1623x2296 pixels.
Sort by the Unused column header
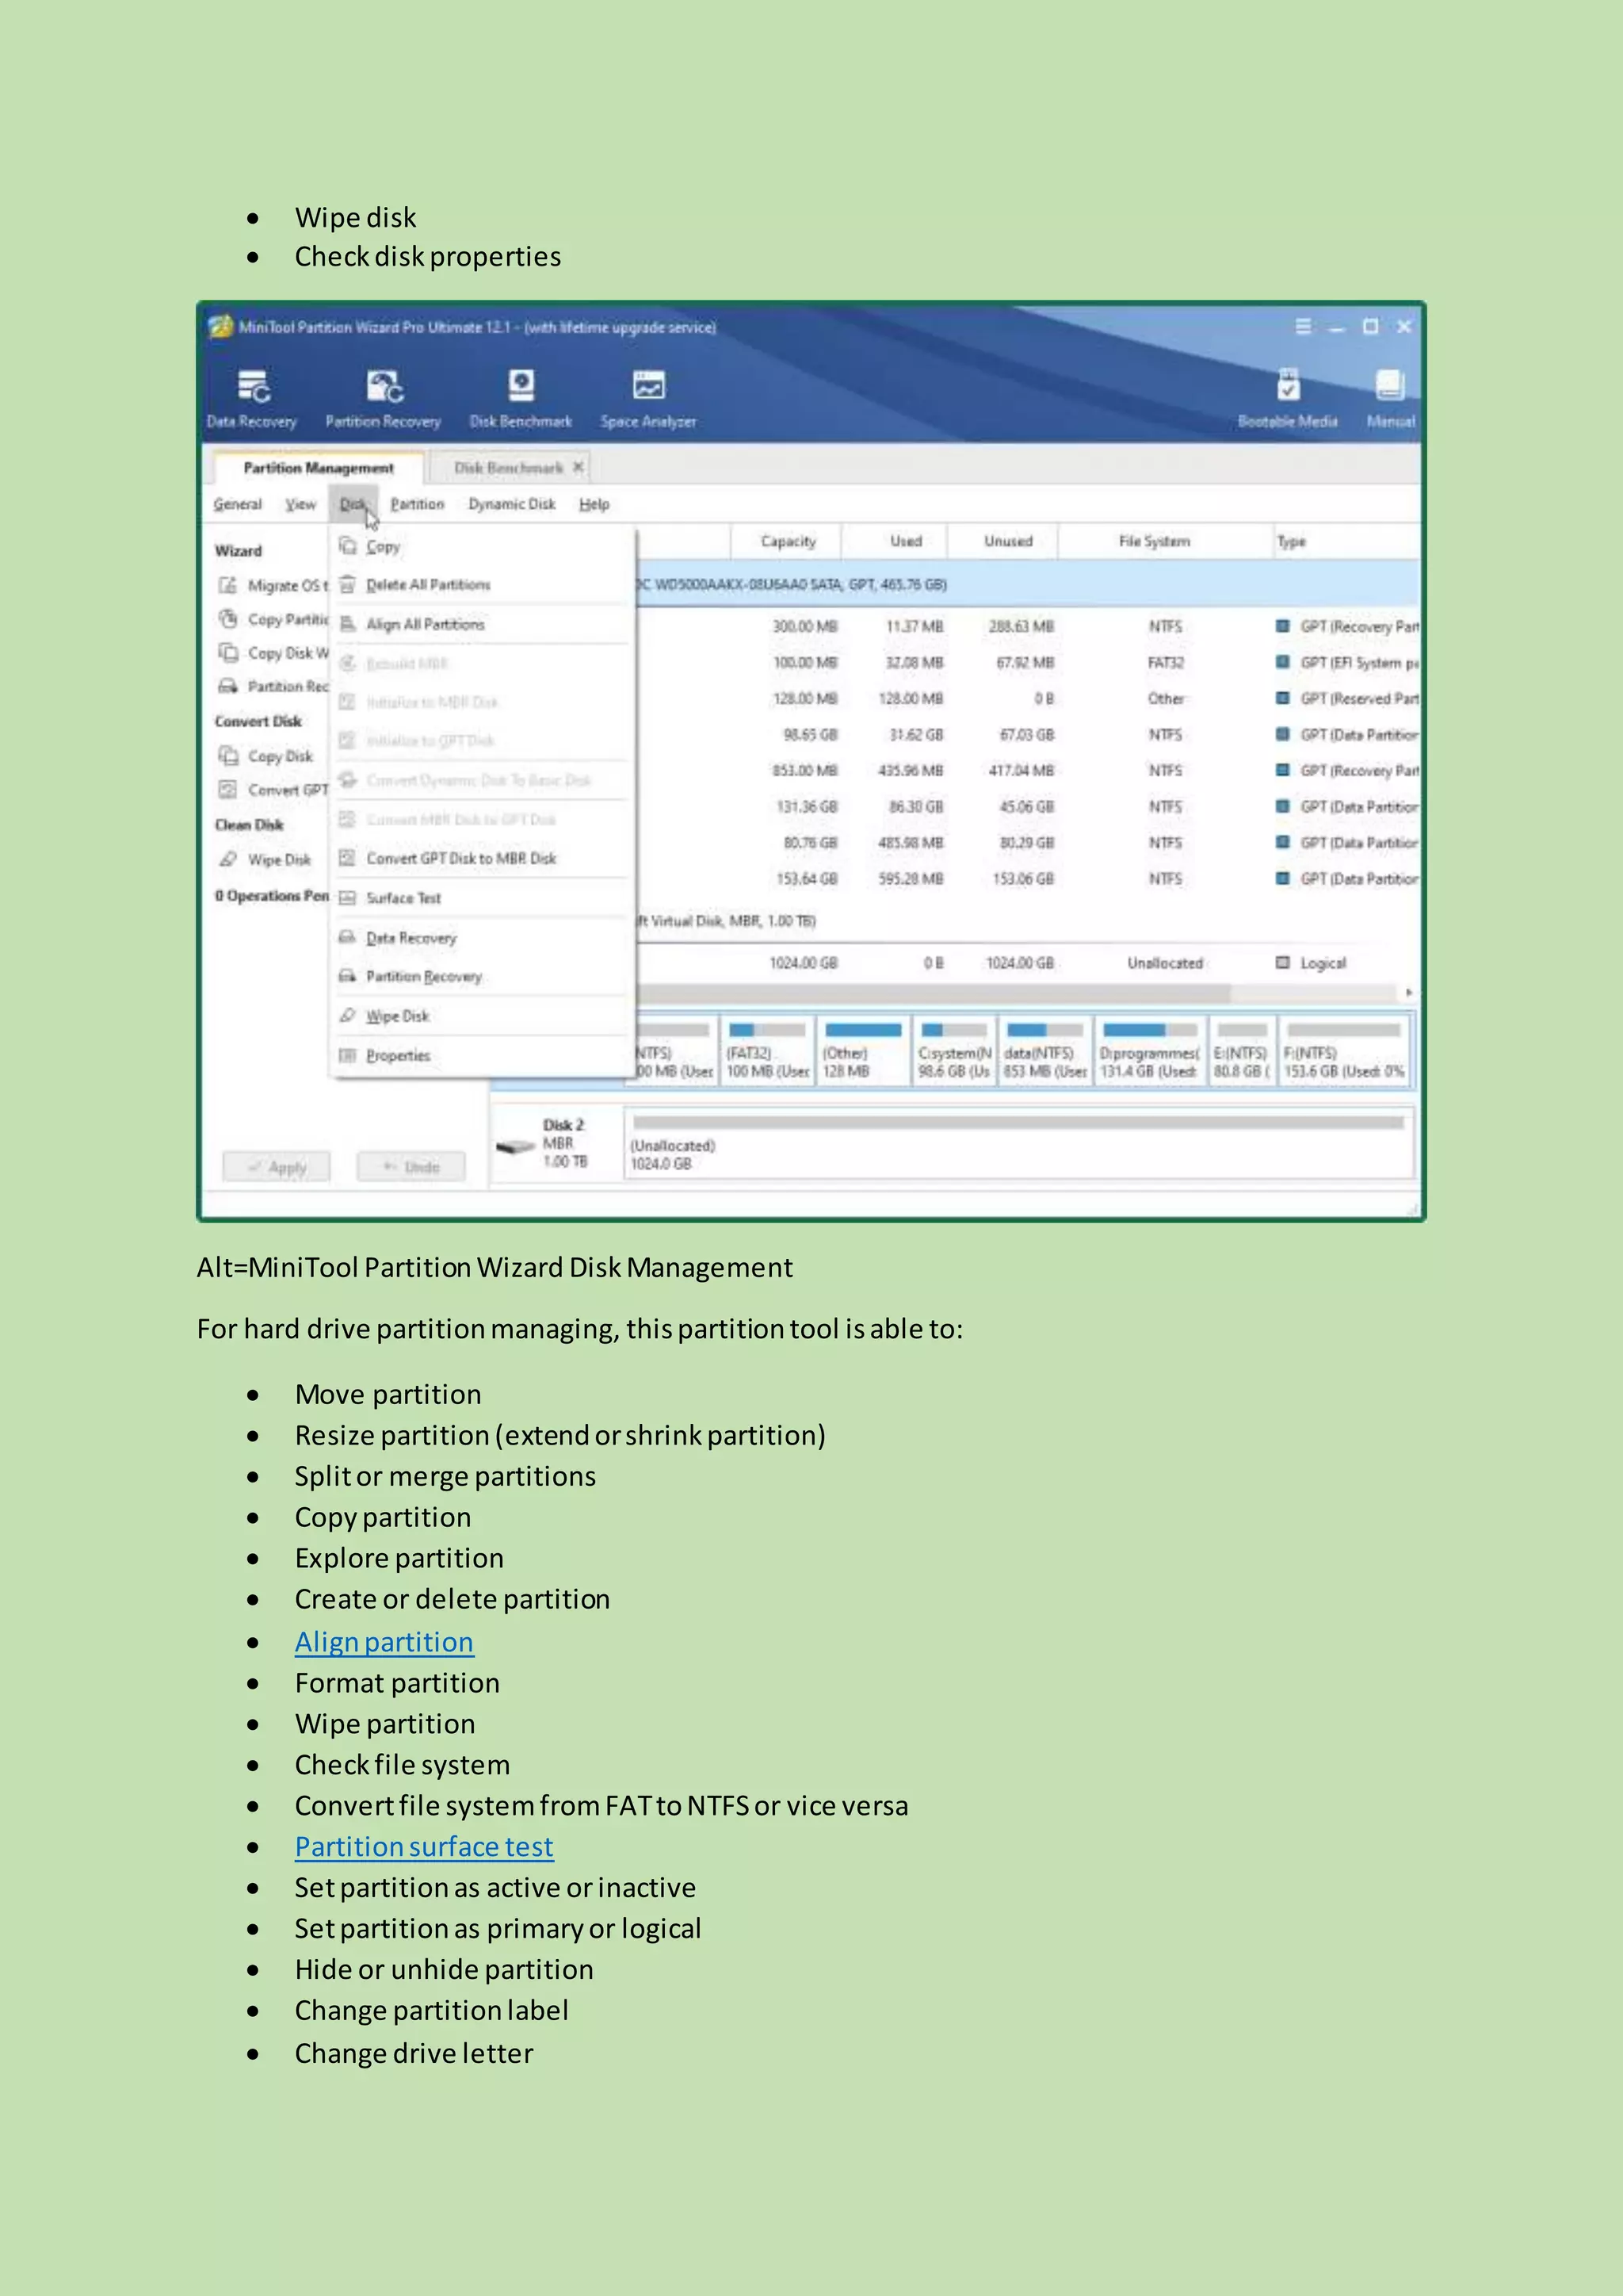[x=1003, y=541]
